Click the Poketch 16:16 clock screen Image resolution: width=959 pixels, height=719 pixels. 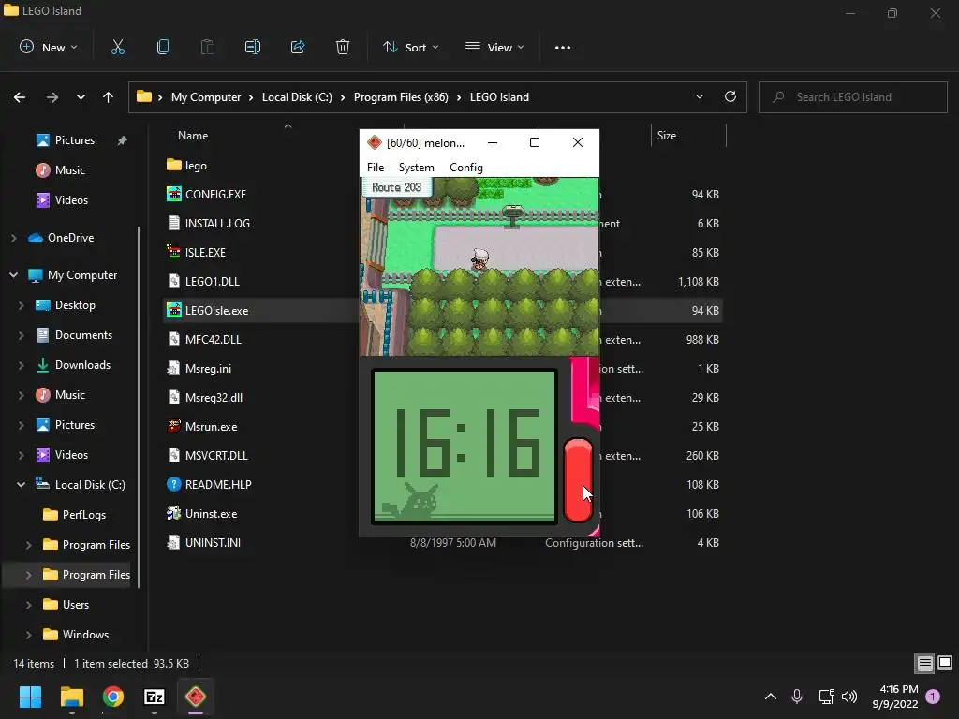[465, 447]
